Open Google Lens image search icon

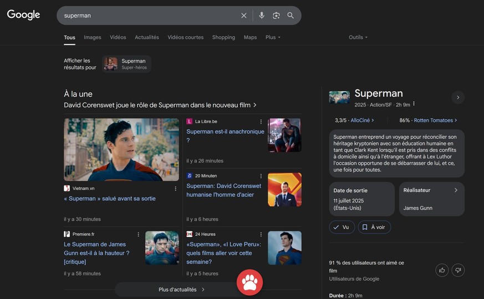276,16
